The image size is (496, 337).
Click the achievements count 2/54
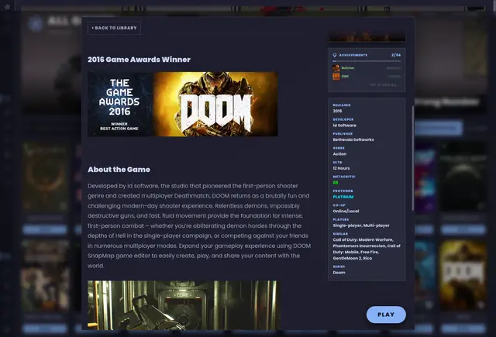(x=396, y=55)
